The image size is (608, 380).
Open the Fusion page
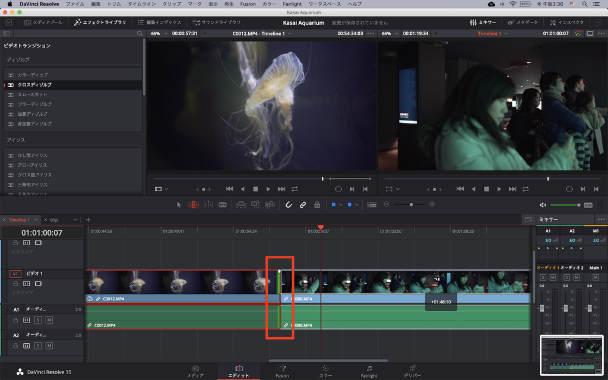(283, 371)
